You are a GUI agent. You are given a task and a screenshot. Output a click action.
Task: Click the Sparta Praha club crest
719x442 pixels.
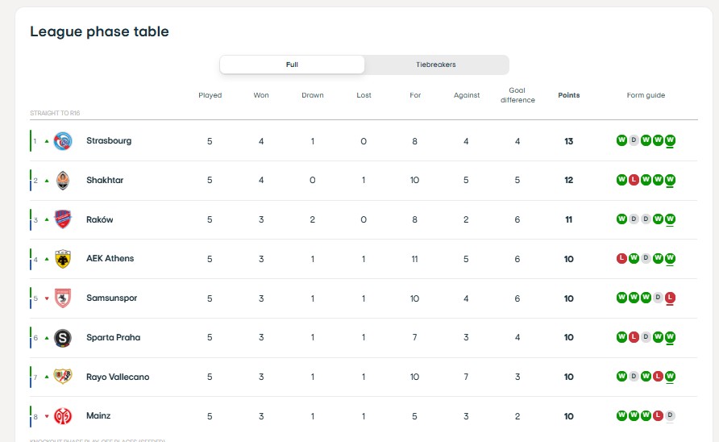(x=63, y=338)
